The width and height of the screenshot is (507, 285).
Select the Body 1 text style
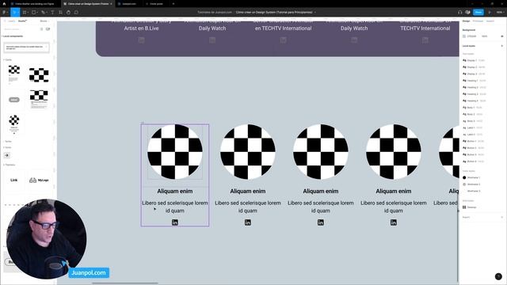pyautogui.click(x=472, y=108)
